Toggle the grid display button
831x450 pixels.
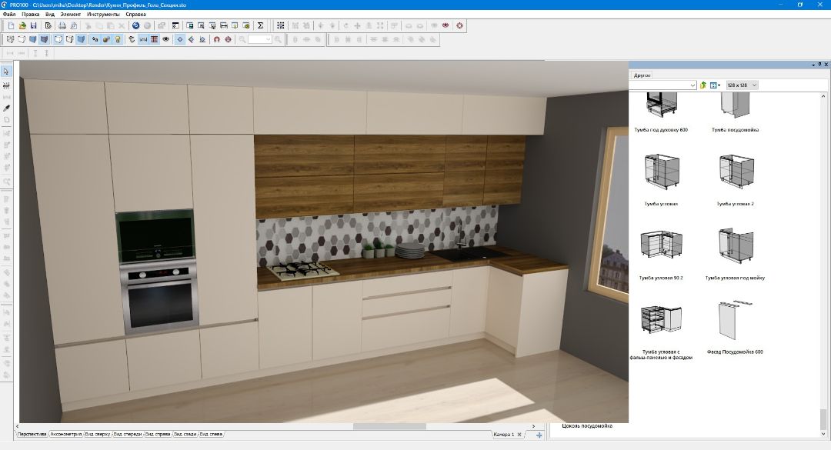[x=154, y=39]
